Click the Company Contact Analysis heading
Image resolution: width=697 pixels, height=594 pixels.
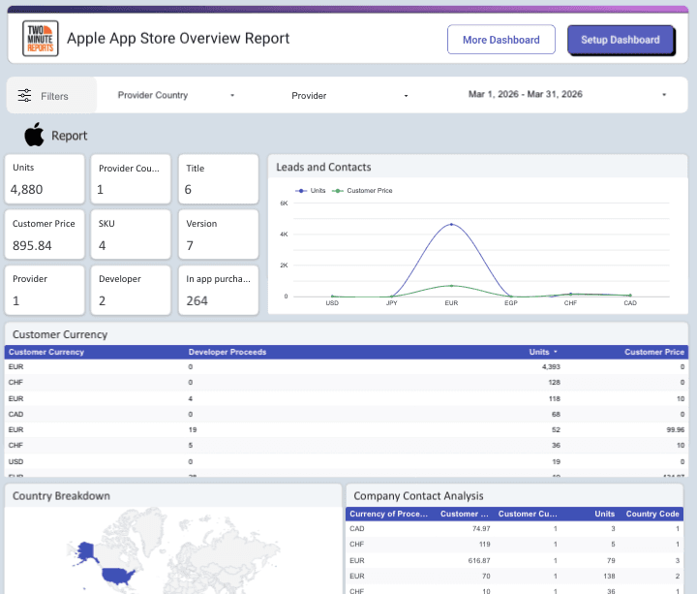pos(418,496)
